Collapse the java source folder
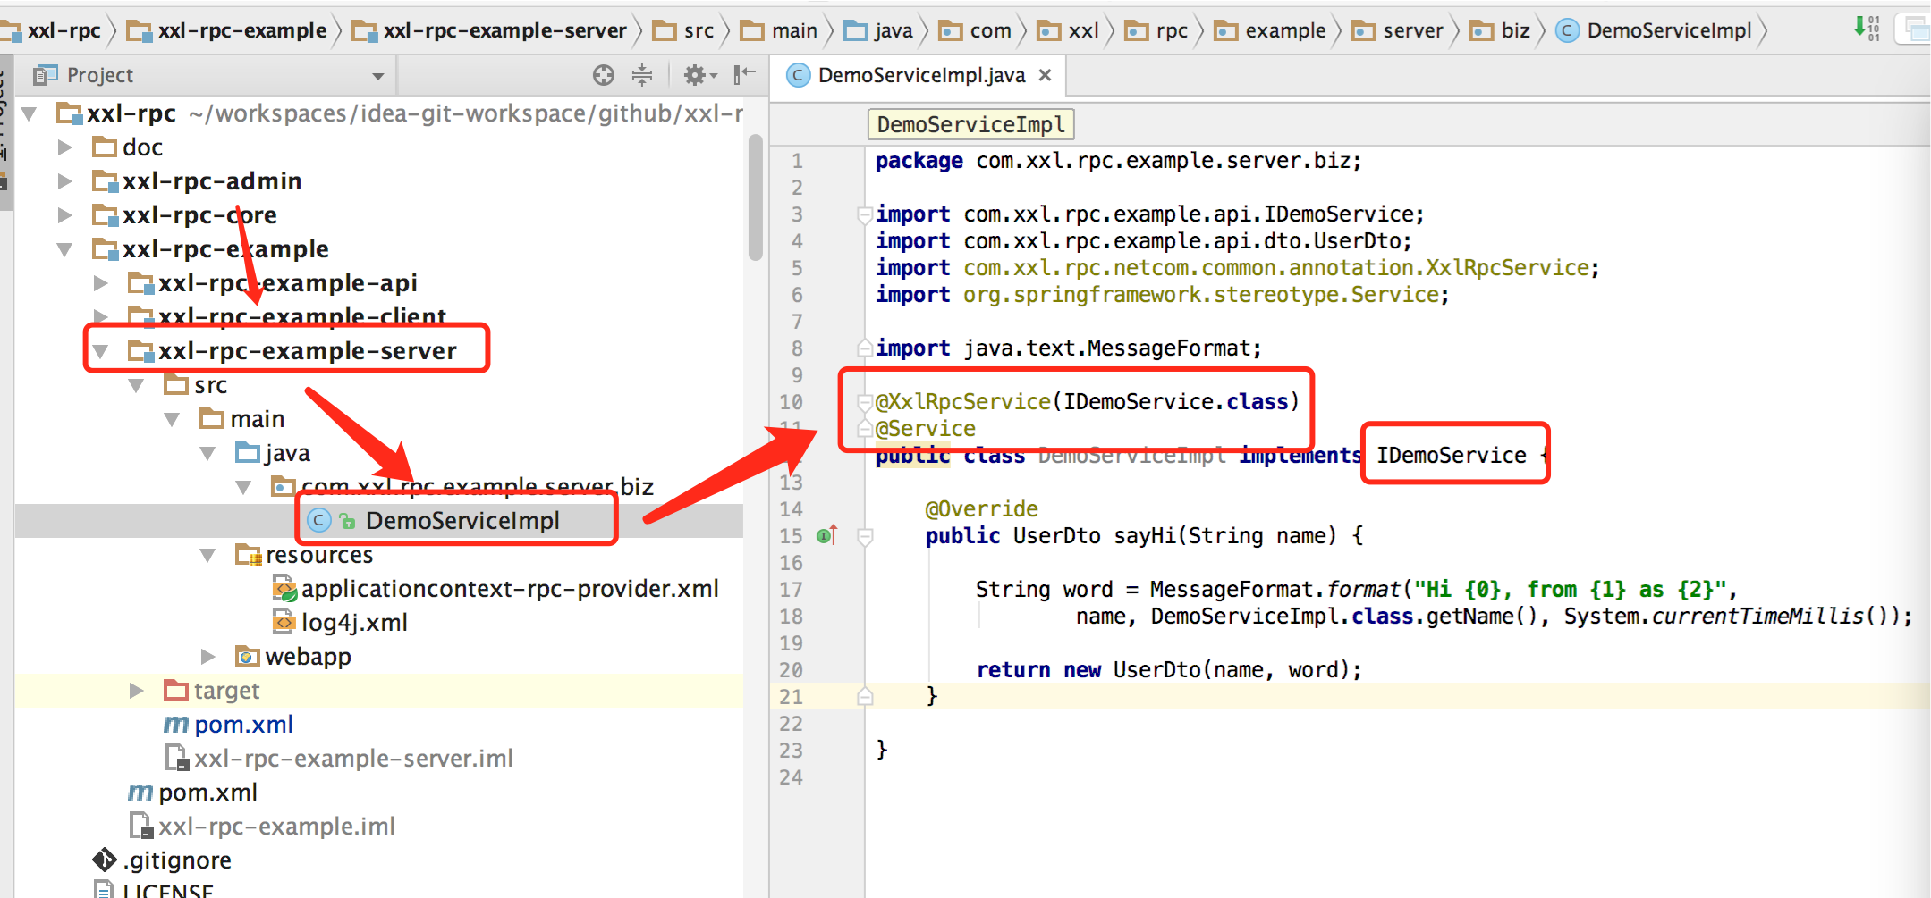Screen dimensions: 1931x898 coord(208,453)
